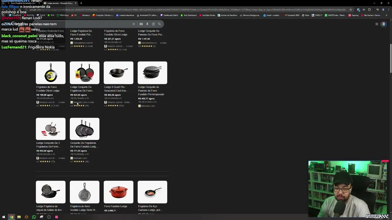Open a new browser tab
The width and height of the screenshot is (392, 220).
pos(81,3)
